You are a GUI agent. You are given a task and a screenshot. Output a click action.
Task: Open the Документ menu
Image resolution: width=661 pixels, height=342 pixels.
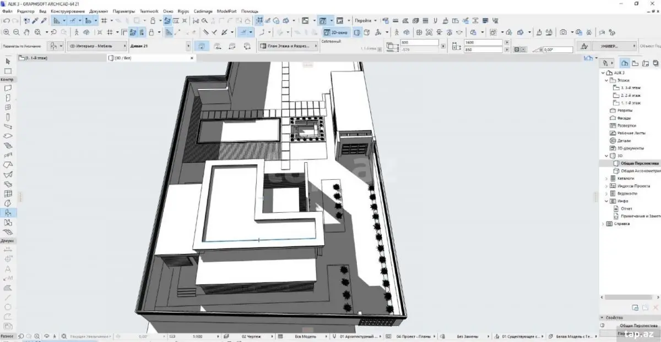click(x=99, y=11)
